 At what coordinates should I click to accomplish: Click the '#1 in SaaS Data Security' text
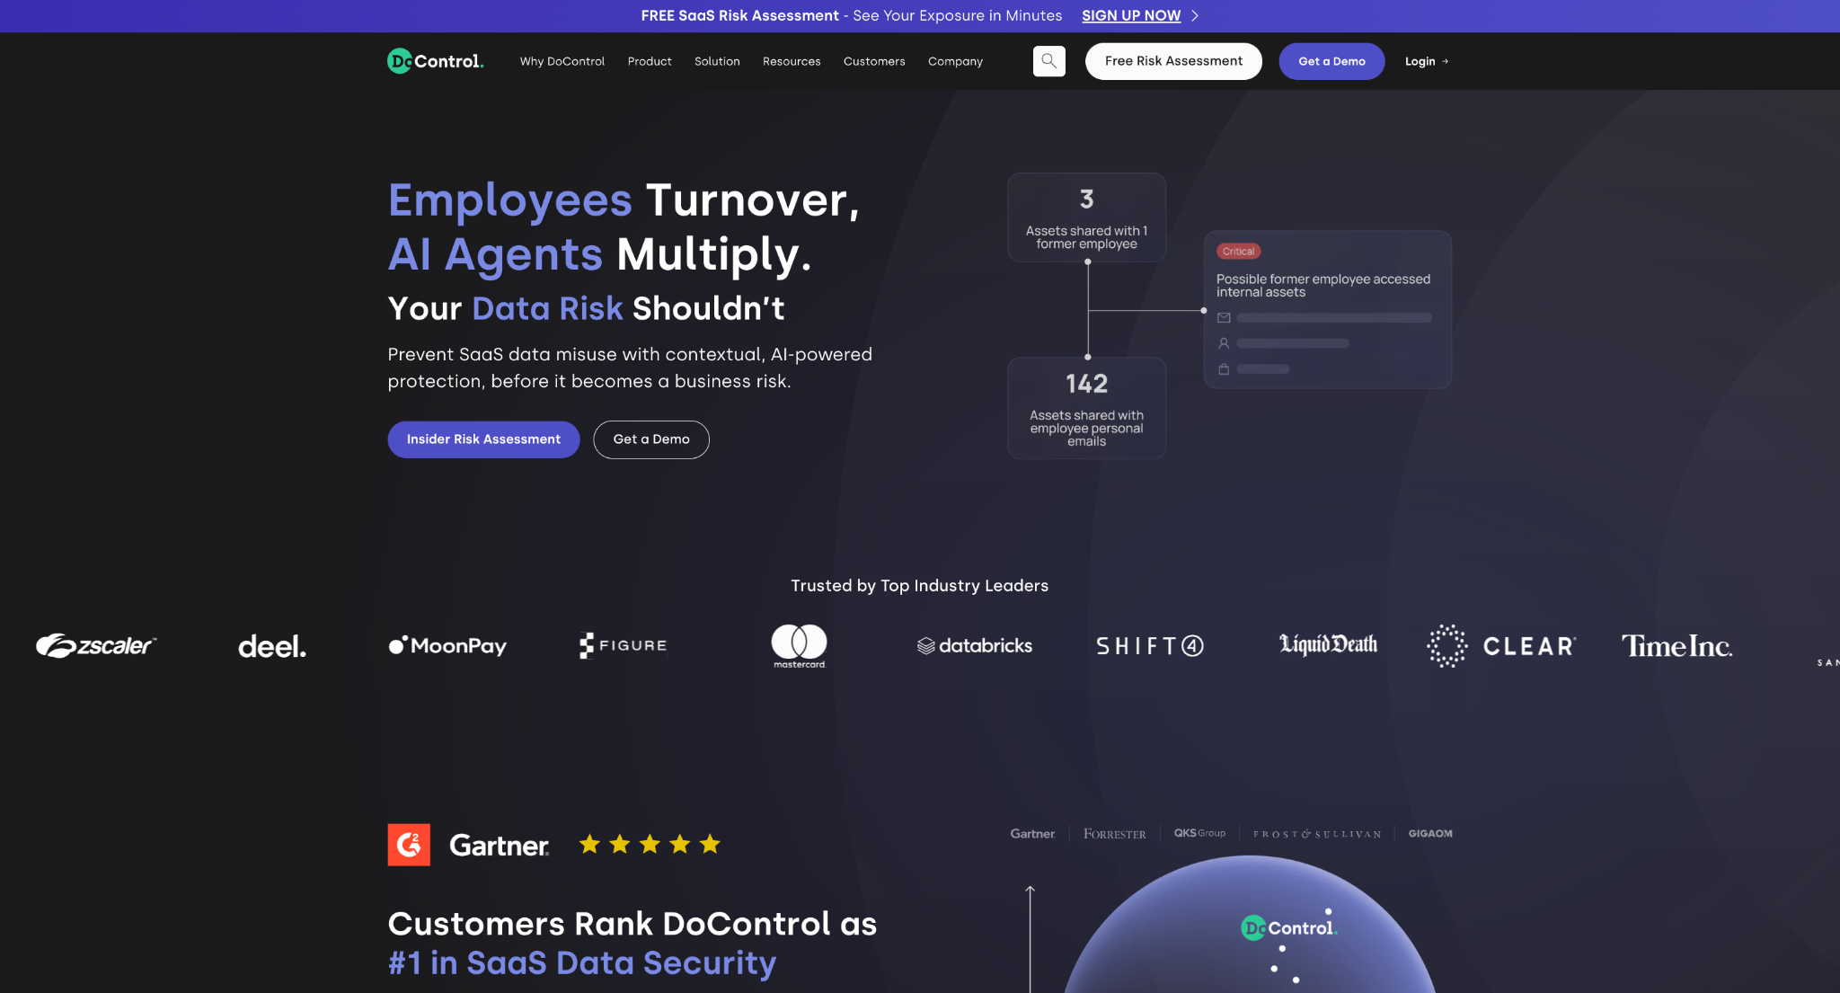pos(582,962)
